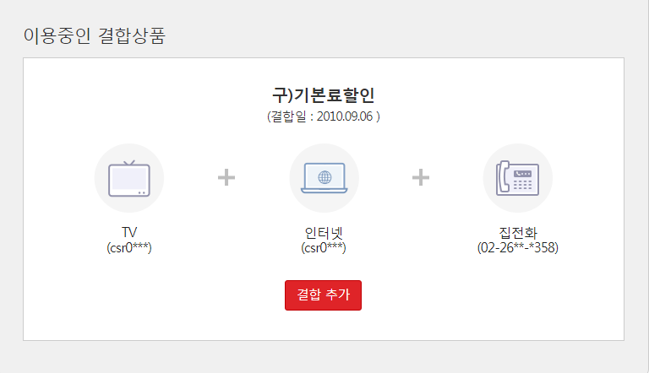Click the 이용중인 결합상품 heading
Image resolution: width=649 pixels, height=373 pixels.
point(94,37)
